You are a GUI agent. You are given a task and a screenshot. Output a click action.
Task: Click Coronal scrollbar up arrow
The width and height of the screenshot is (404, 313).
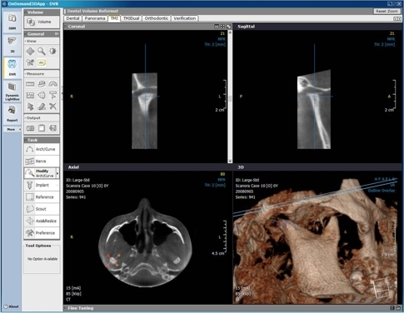pyautogui.click(x=230, y=32)
